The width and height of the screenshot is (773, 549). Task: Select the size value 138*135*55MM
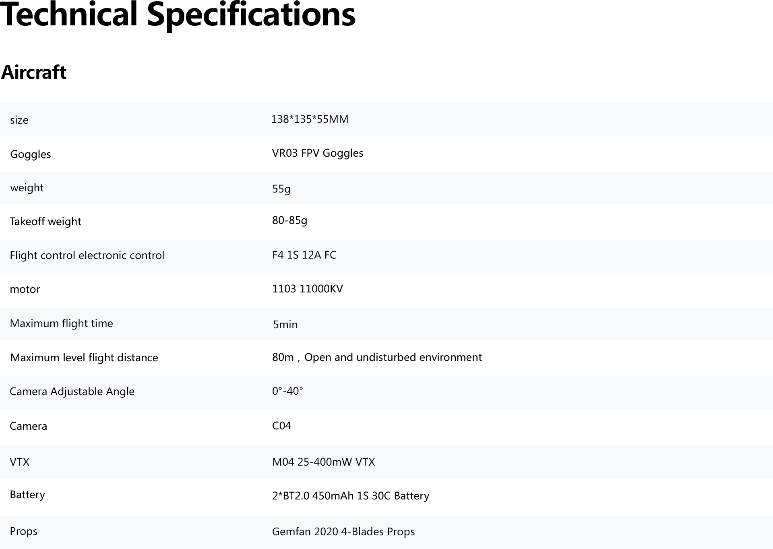310,119
